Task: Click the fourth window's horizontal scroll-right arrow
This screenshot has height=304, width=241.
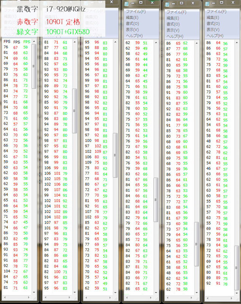Action: tap(151, 298)
